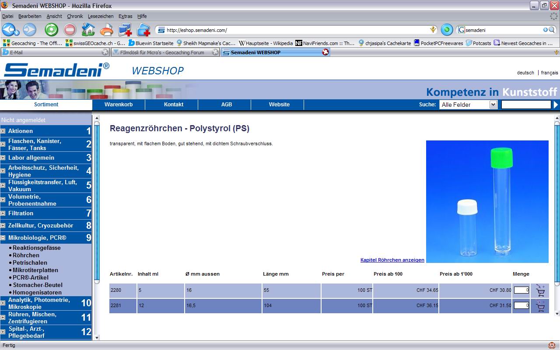
Task: Click the product image of test tubes
Action: (x=487, y=202)
